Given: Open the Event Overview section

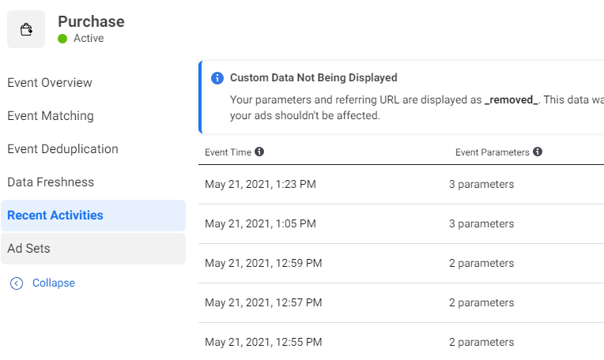Looking at the screenshot, I should click(x=50, y=83).
